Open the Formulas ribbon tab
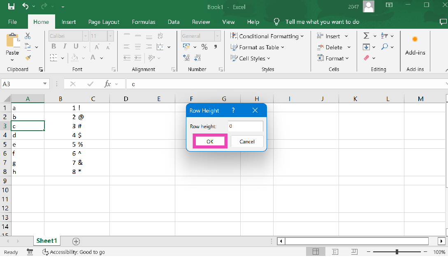448x258 pixels. pos(144,22)
